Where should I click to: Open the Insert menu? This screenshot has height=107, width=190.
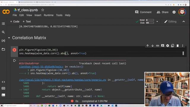coord(38,15)
